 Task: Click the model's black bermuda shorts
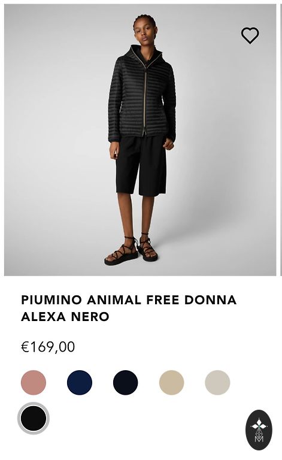141,166
